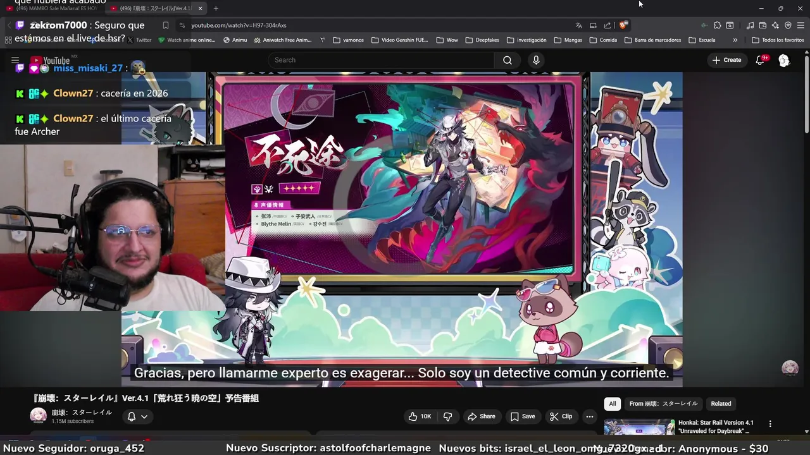Switch to the MAMBO Sale Mañana tab
Image resolution: width=810 pixels, height=455 pixels.
pos(52,8)
